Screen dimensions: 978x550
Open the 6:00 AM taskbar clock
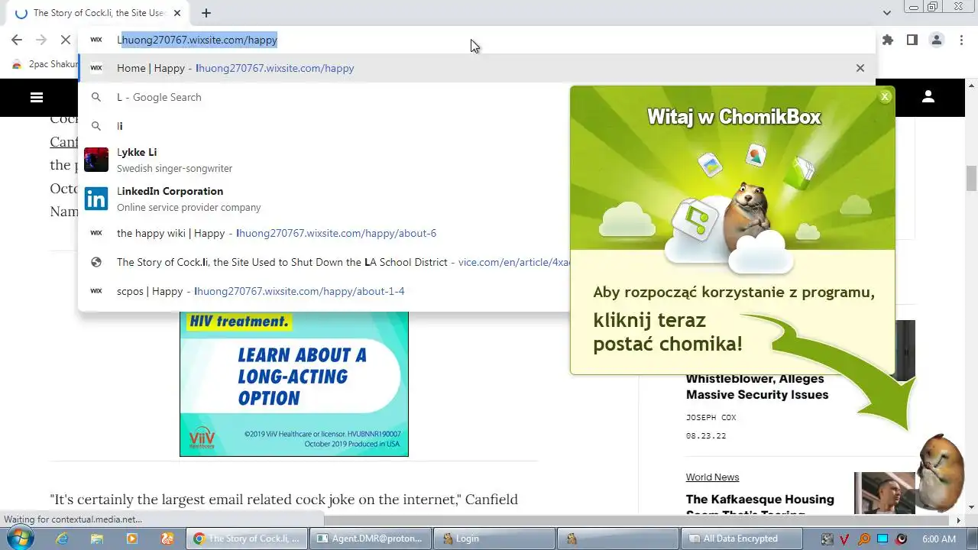click(939, 539)
